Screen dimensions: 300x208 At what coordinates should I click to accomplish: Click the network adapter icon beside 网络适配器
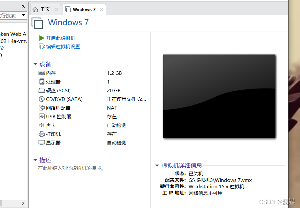coord(41,108)
